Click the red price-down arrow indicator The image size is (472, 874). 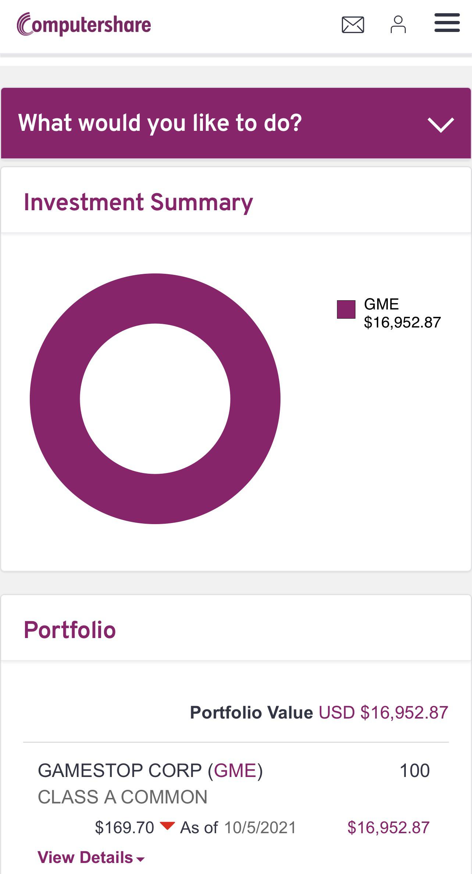[167, 826]
